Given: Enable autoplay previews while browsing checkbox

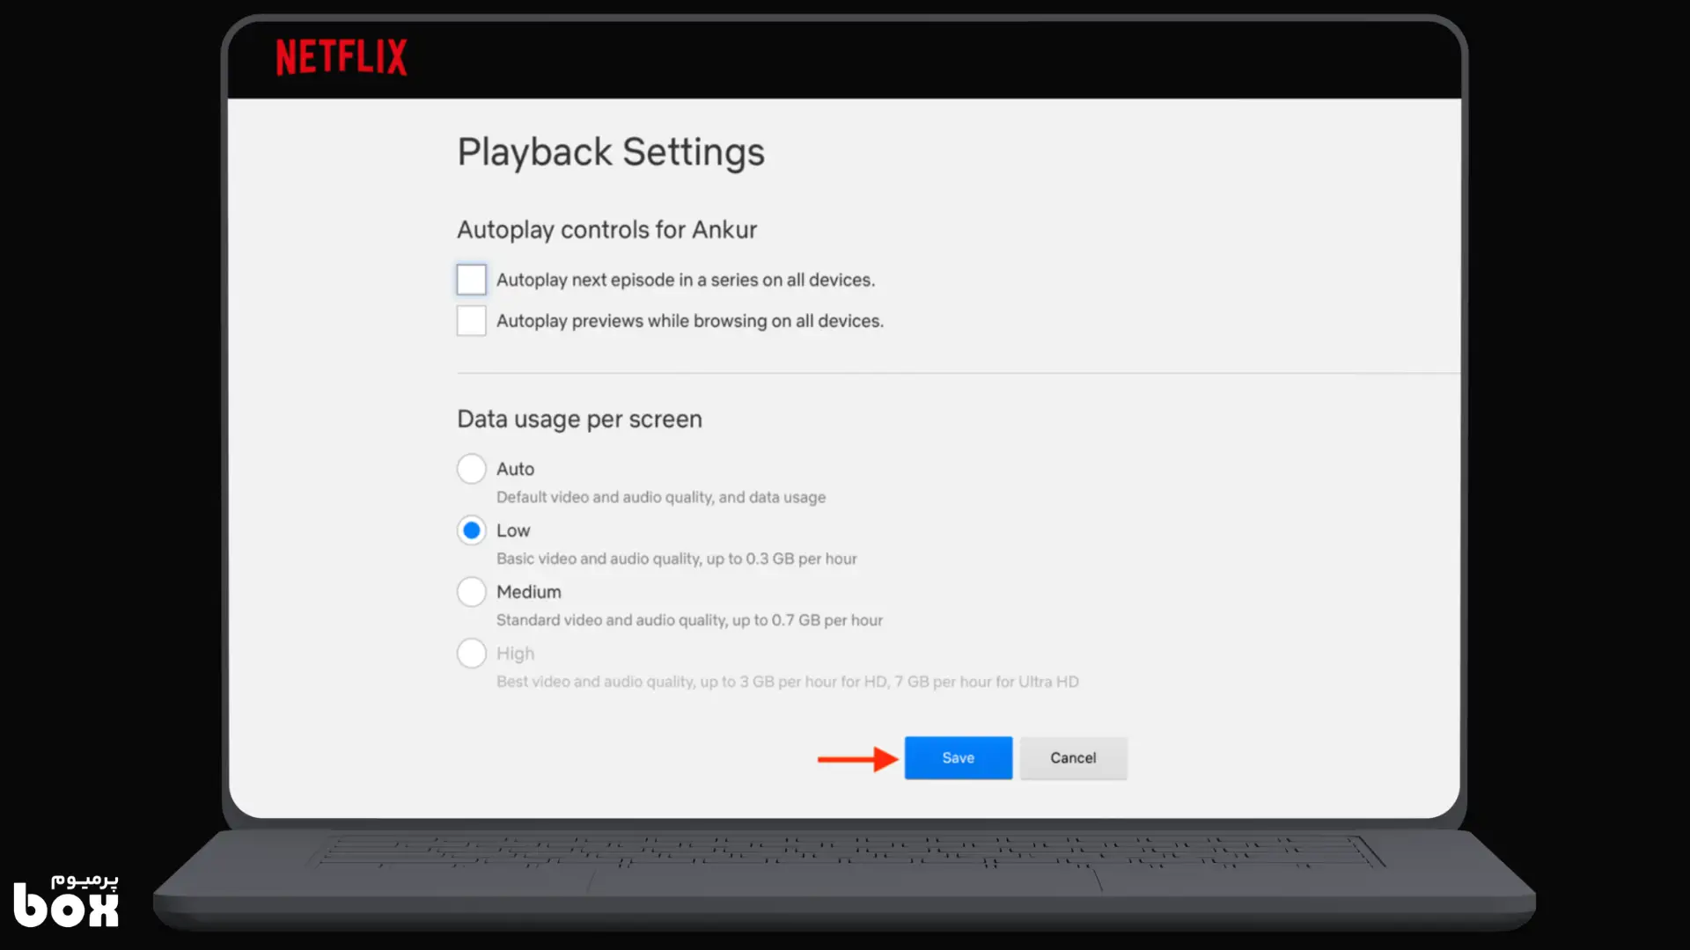Looking at the screenshot, I should [x=471, y=321].
